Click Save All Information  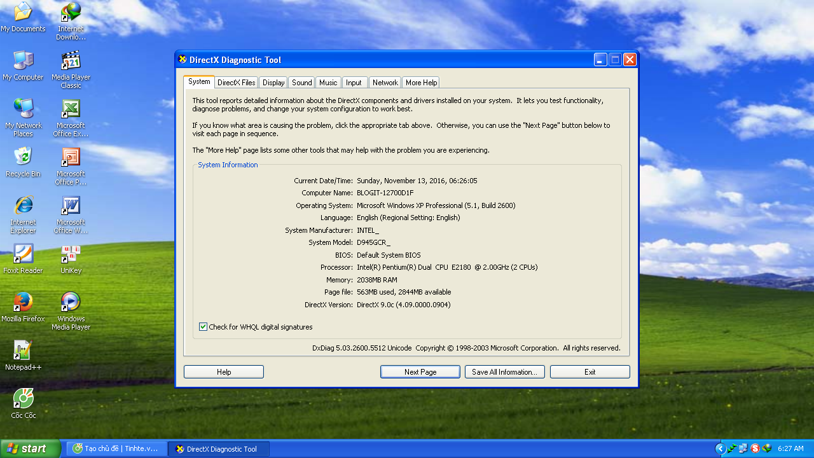pos(504,371)
